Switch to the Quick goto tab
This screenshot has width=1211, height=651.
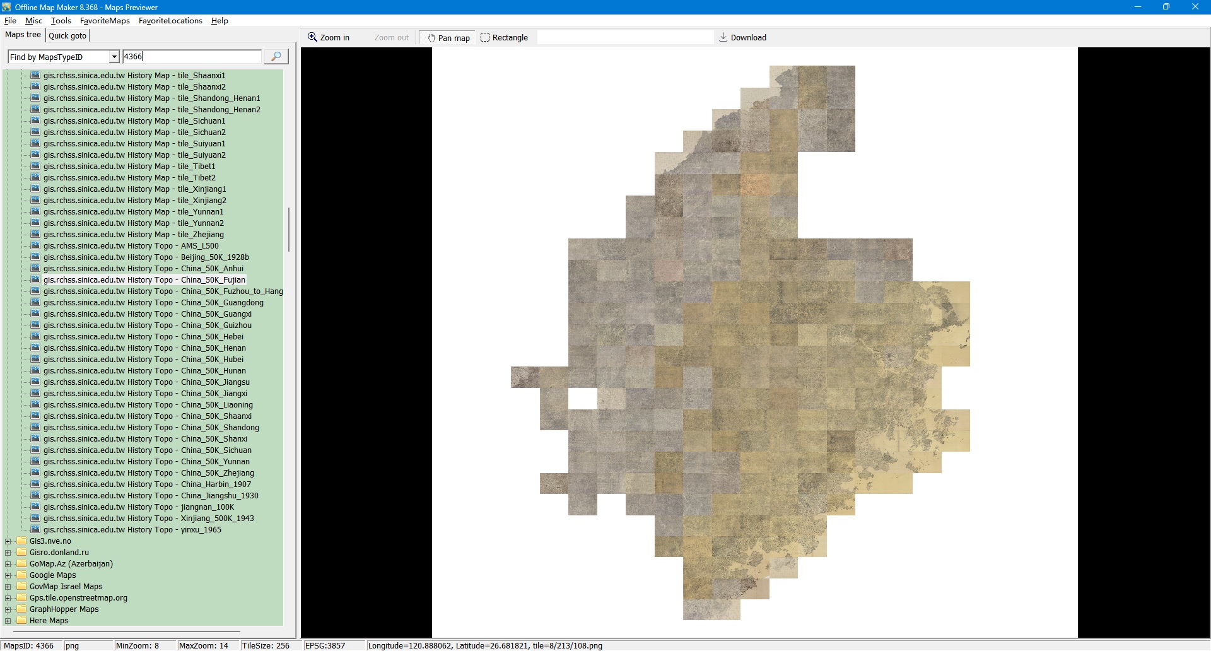[67, 36]
